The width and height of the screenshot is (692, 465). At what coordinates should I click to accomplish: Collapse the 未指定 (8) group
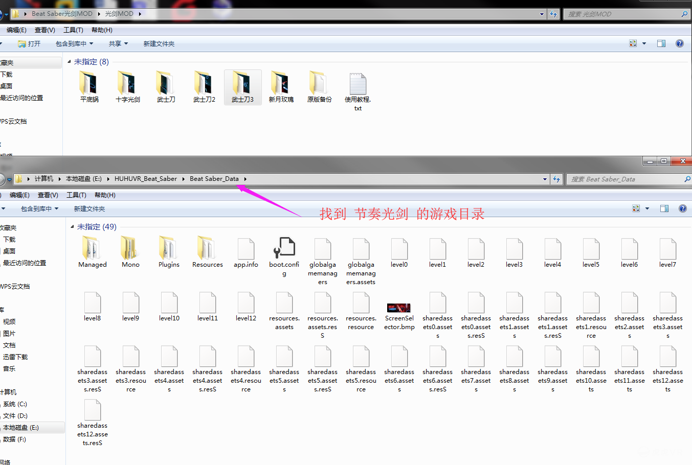[x=70, y=62]
